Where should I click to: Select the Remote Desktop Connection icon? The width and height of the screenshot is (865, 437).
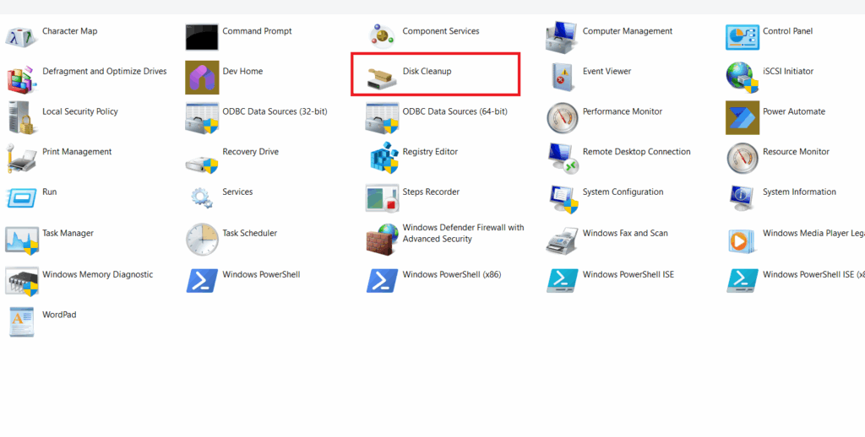coord(563,158)
